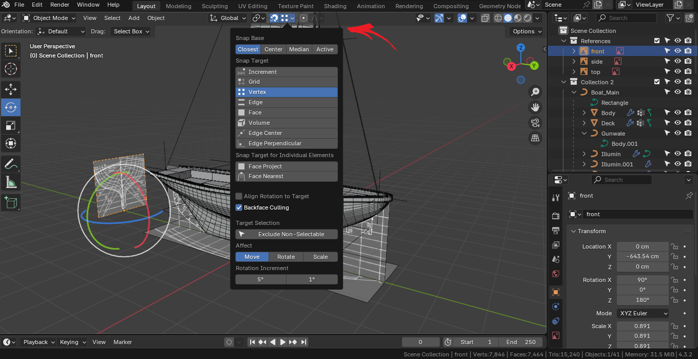Screen dimensions: 698x359
Task: Open the View Layer properties tab icon
Action: click(x=555, y=245)
